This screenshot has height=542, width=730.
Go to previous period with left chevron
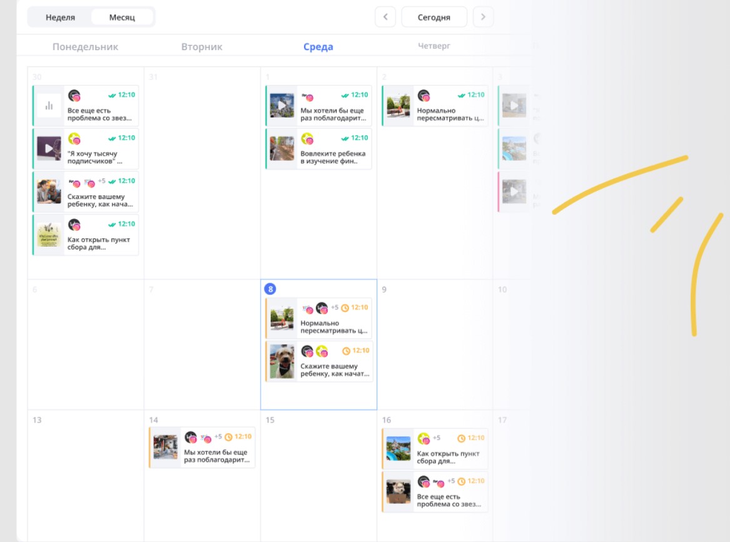(x=385, y=17)
